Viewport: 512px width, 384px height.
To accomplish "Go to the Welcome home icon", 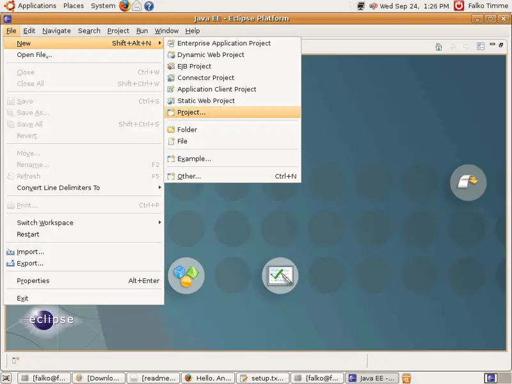I will 438,46.
